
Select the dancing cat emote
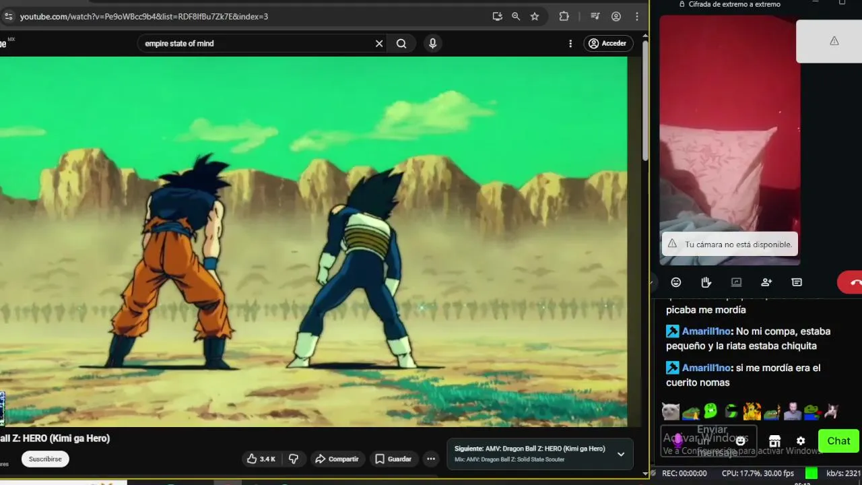pyautogui.click(x=832, y=411)
